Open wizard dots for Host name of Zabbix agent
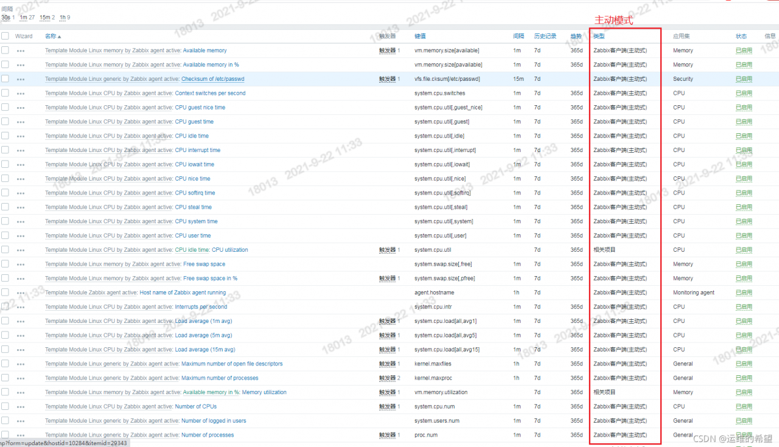The height and width of the screenshot is (447, 779). pos(21,293)
